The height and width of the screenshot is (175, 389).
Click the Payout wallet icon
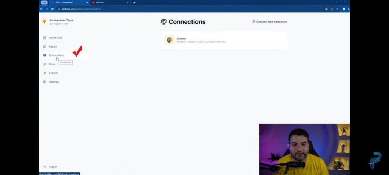coord(45,47)
